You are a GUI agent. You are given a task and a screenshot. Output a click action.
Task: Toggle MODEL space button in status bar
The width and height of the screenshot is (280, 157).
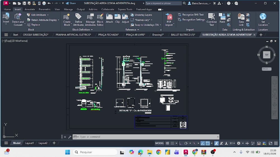click(160, 143)
